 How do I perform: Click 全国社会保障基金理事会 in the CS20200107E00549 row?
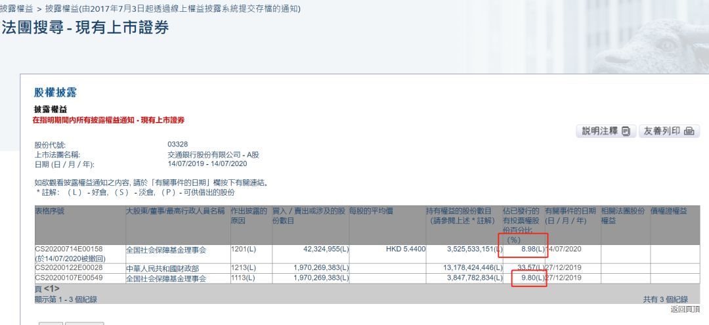point(166,278)
